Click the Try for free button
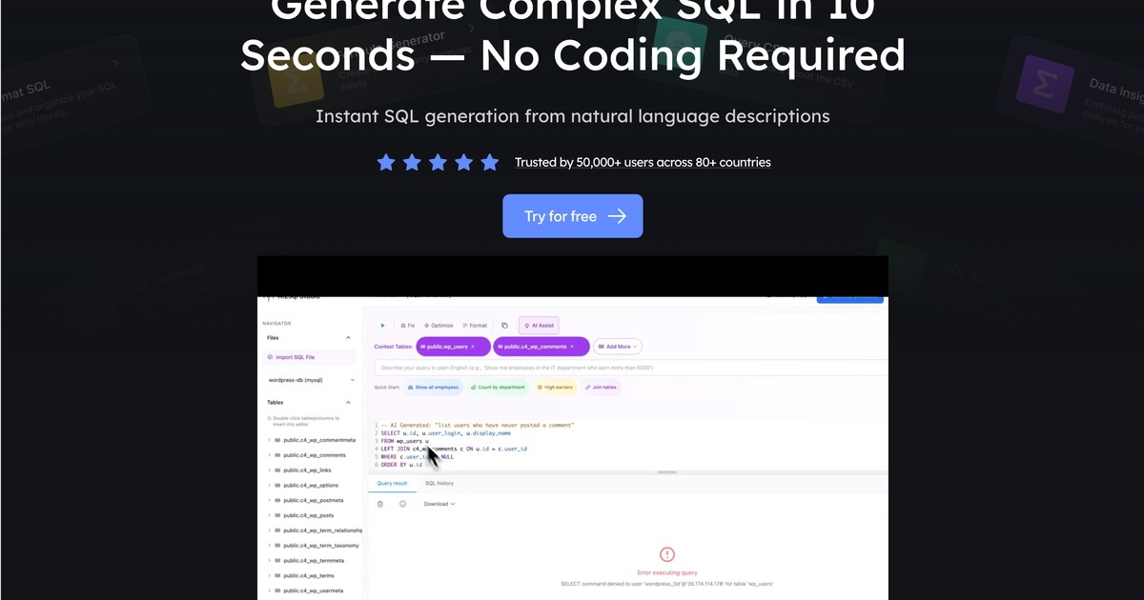This screenshot has height=600, width=1144. (573, 216)
